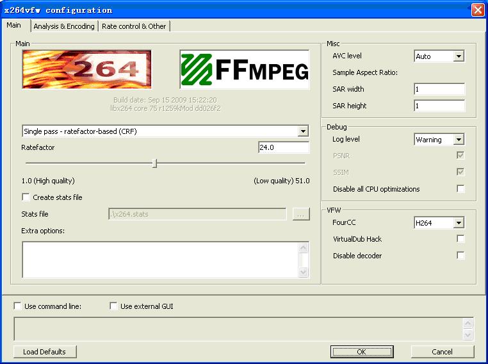Click the Ratefactor quality slider handle

(x=154, y=163)
